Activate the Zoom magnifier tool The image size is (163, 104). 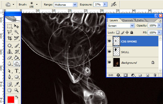(16, 90)
